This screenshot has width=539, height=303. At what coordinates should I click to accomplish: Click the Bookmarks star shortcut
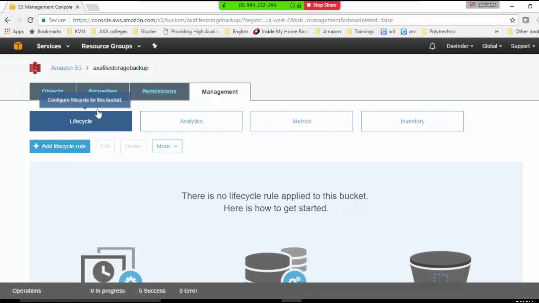pos(45,32)
